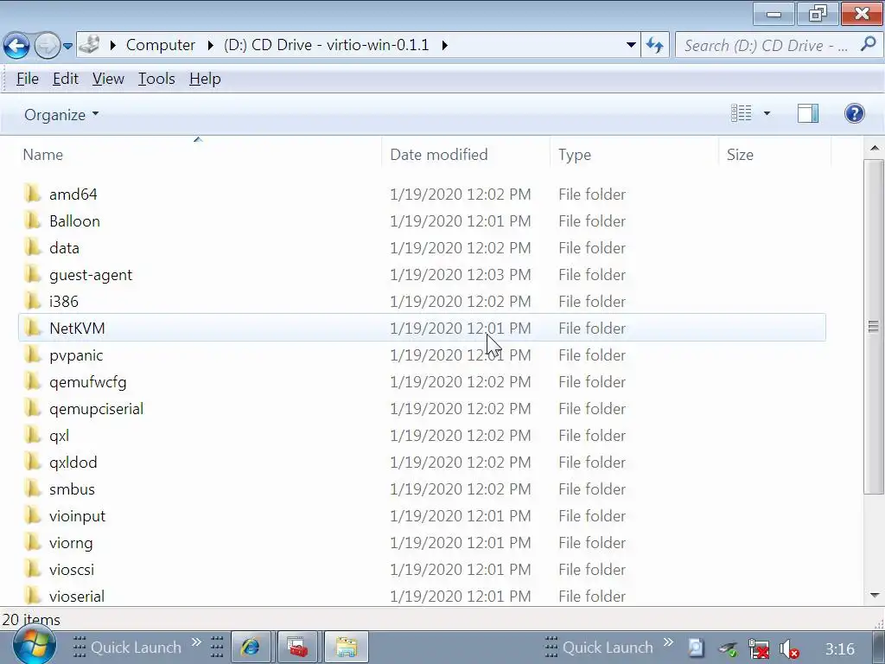Click the search magnifier icon
This screenshot has height=664, width=885.
point(868,44)
